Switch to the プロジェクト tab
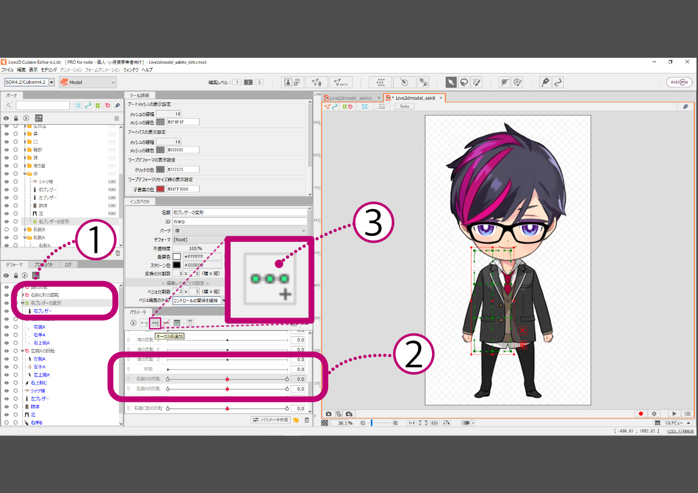The image size is (698, 493). 44,265
